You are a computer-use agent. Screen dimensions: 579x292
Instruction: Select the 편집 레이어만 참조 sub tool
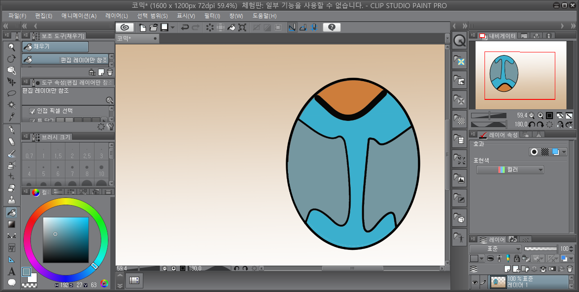point(65,60)
